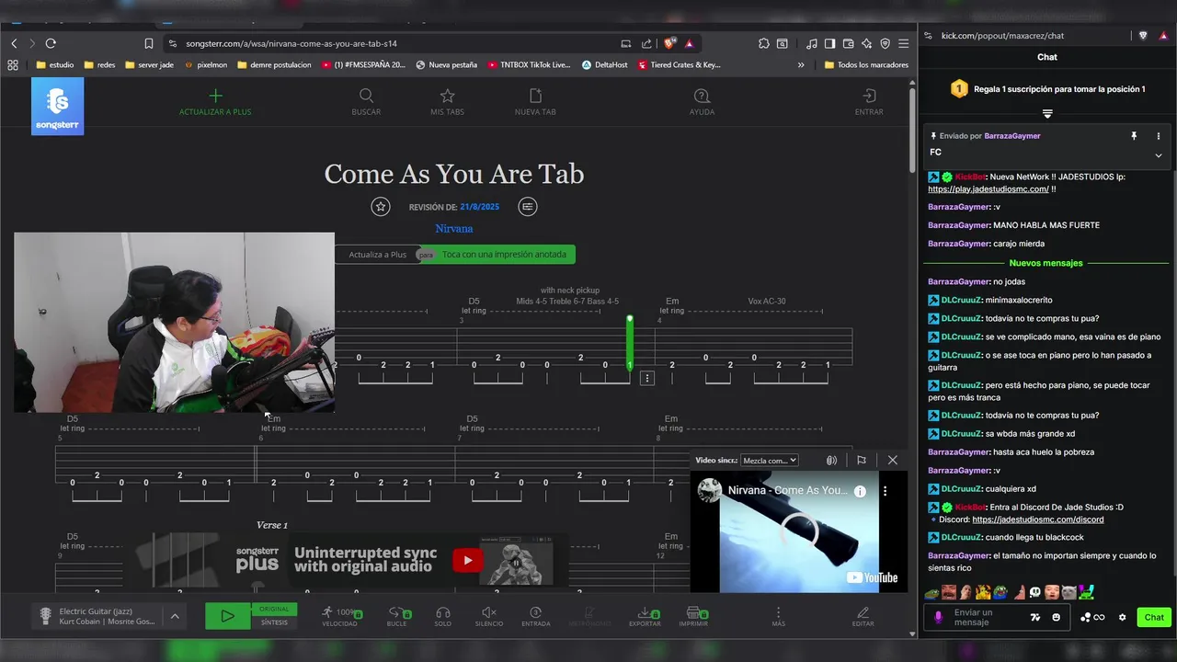Open YouTube video more options
Image resolution: width=1177 pixels, height=662 pixels.
click(886, 491)
